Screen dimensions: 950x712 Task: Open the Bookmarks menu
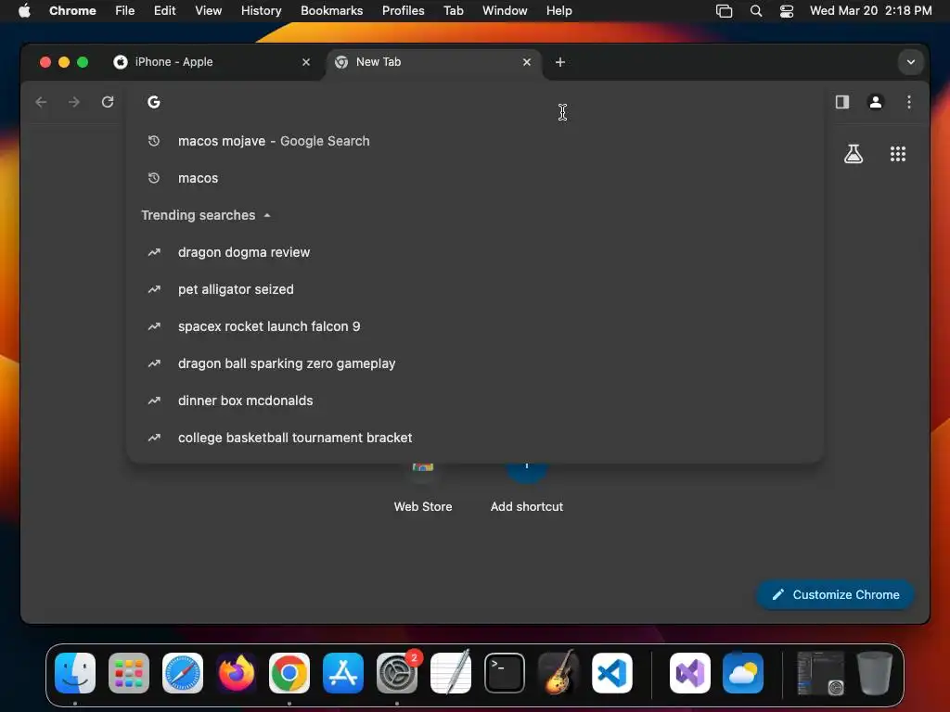(x=331, y=10)
